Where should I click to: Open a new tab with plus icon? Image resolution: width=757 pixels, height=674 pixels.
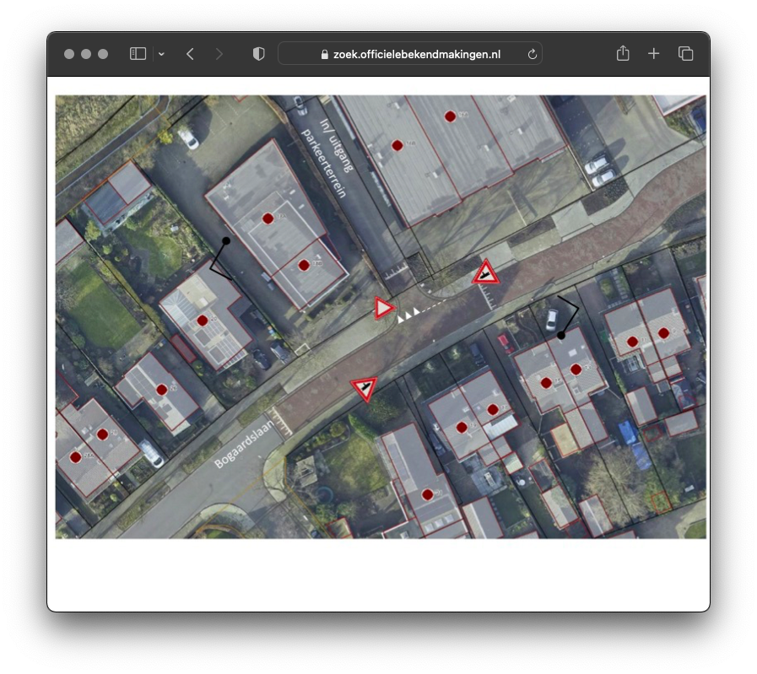[x=653, y=53]
